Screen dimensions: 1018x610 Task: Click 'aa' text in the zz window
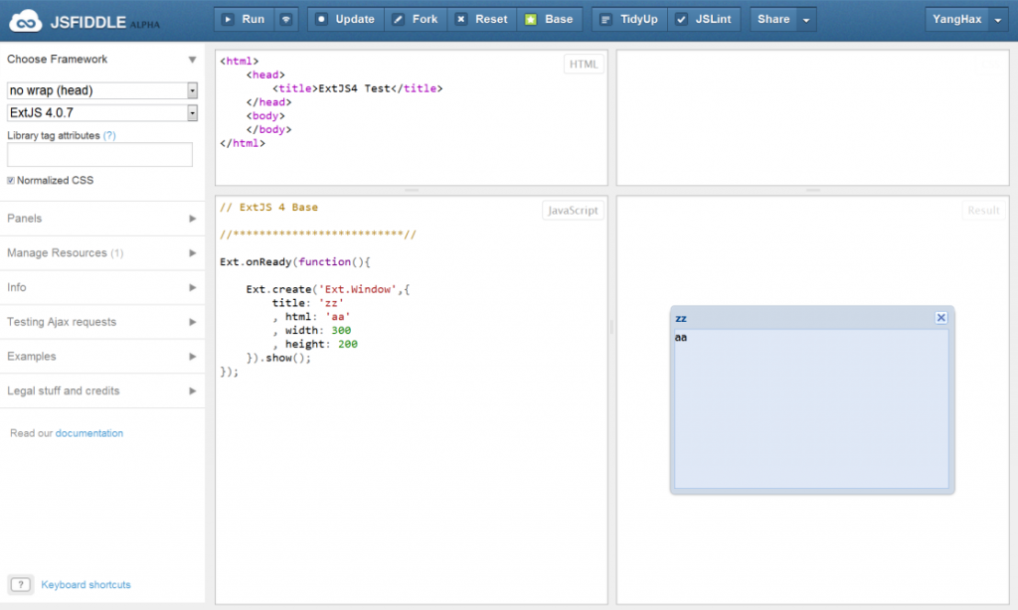[680, 338]
